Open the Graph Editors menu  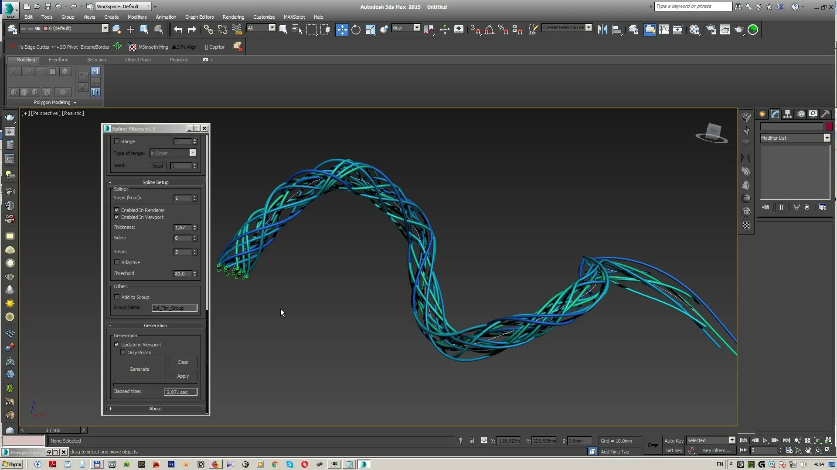pos(199,17)
